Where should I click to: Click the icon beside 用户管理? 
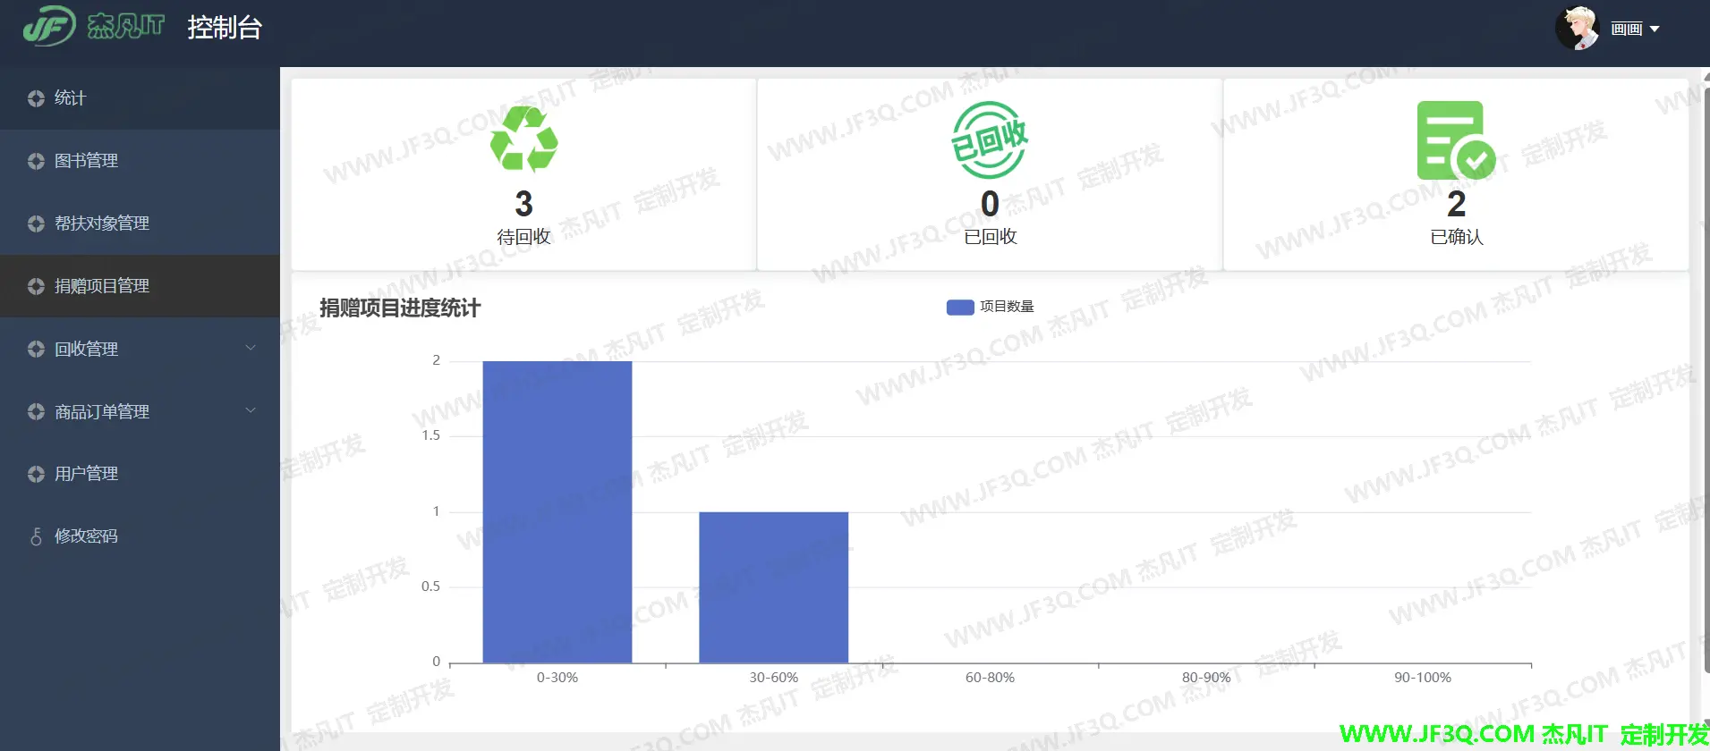pyautogui.click(x=36, y=474)
